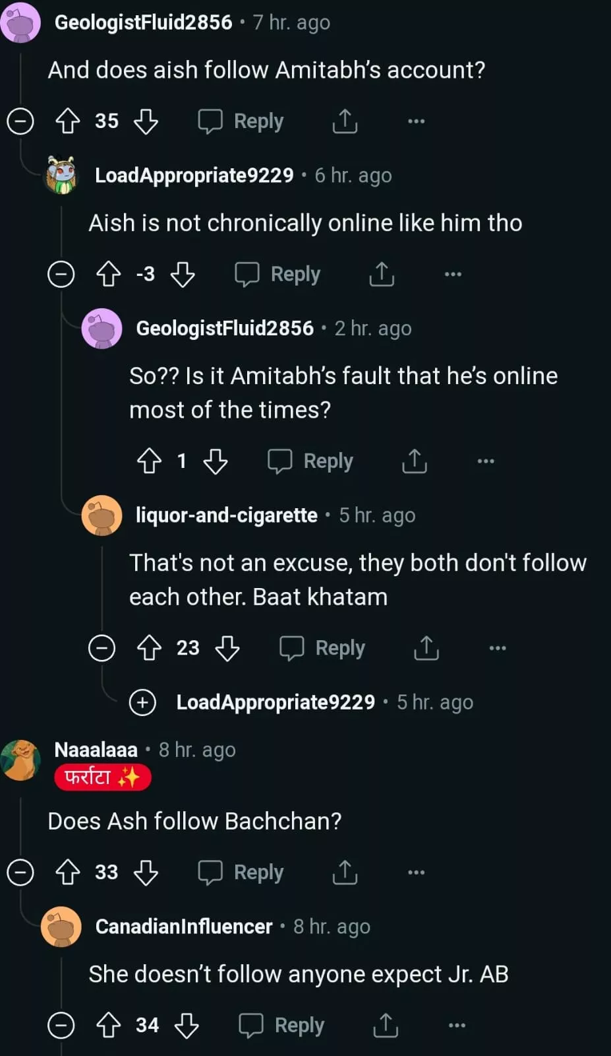This screenshot has width=611, height=1056.
Task: Open LoadAppropriate9229's avatar at 6 hr. ago comment
Action: click(x=61, y=176)
